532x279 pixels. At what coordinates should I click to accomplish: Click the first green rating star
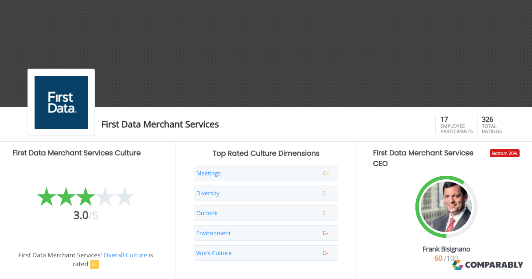point(46,197)
